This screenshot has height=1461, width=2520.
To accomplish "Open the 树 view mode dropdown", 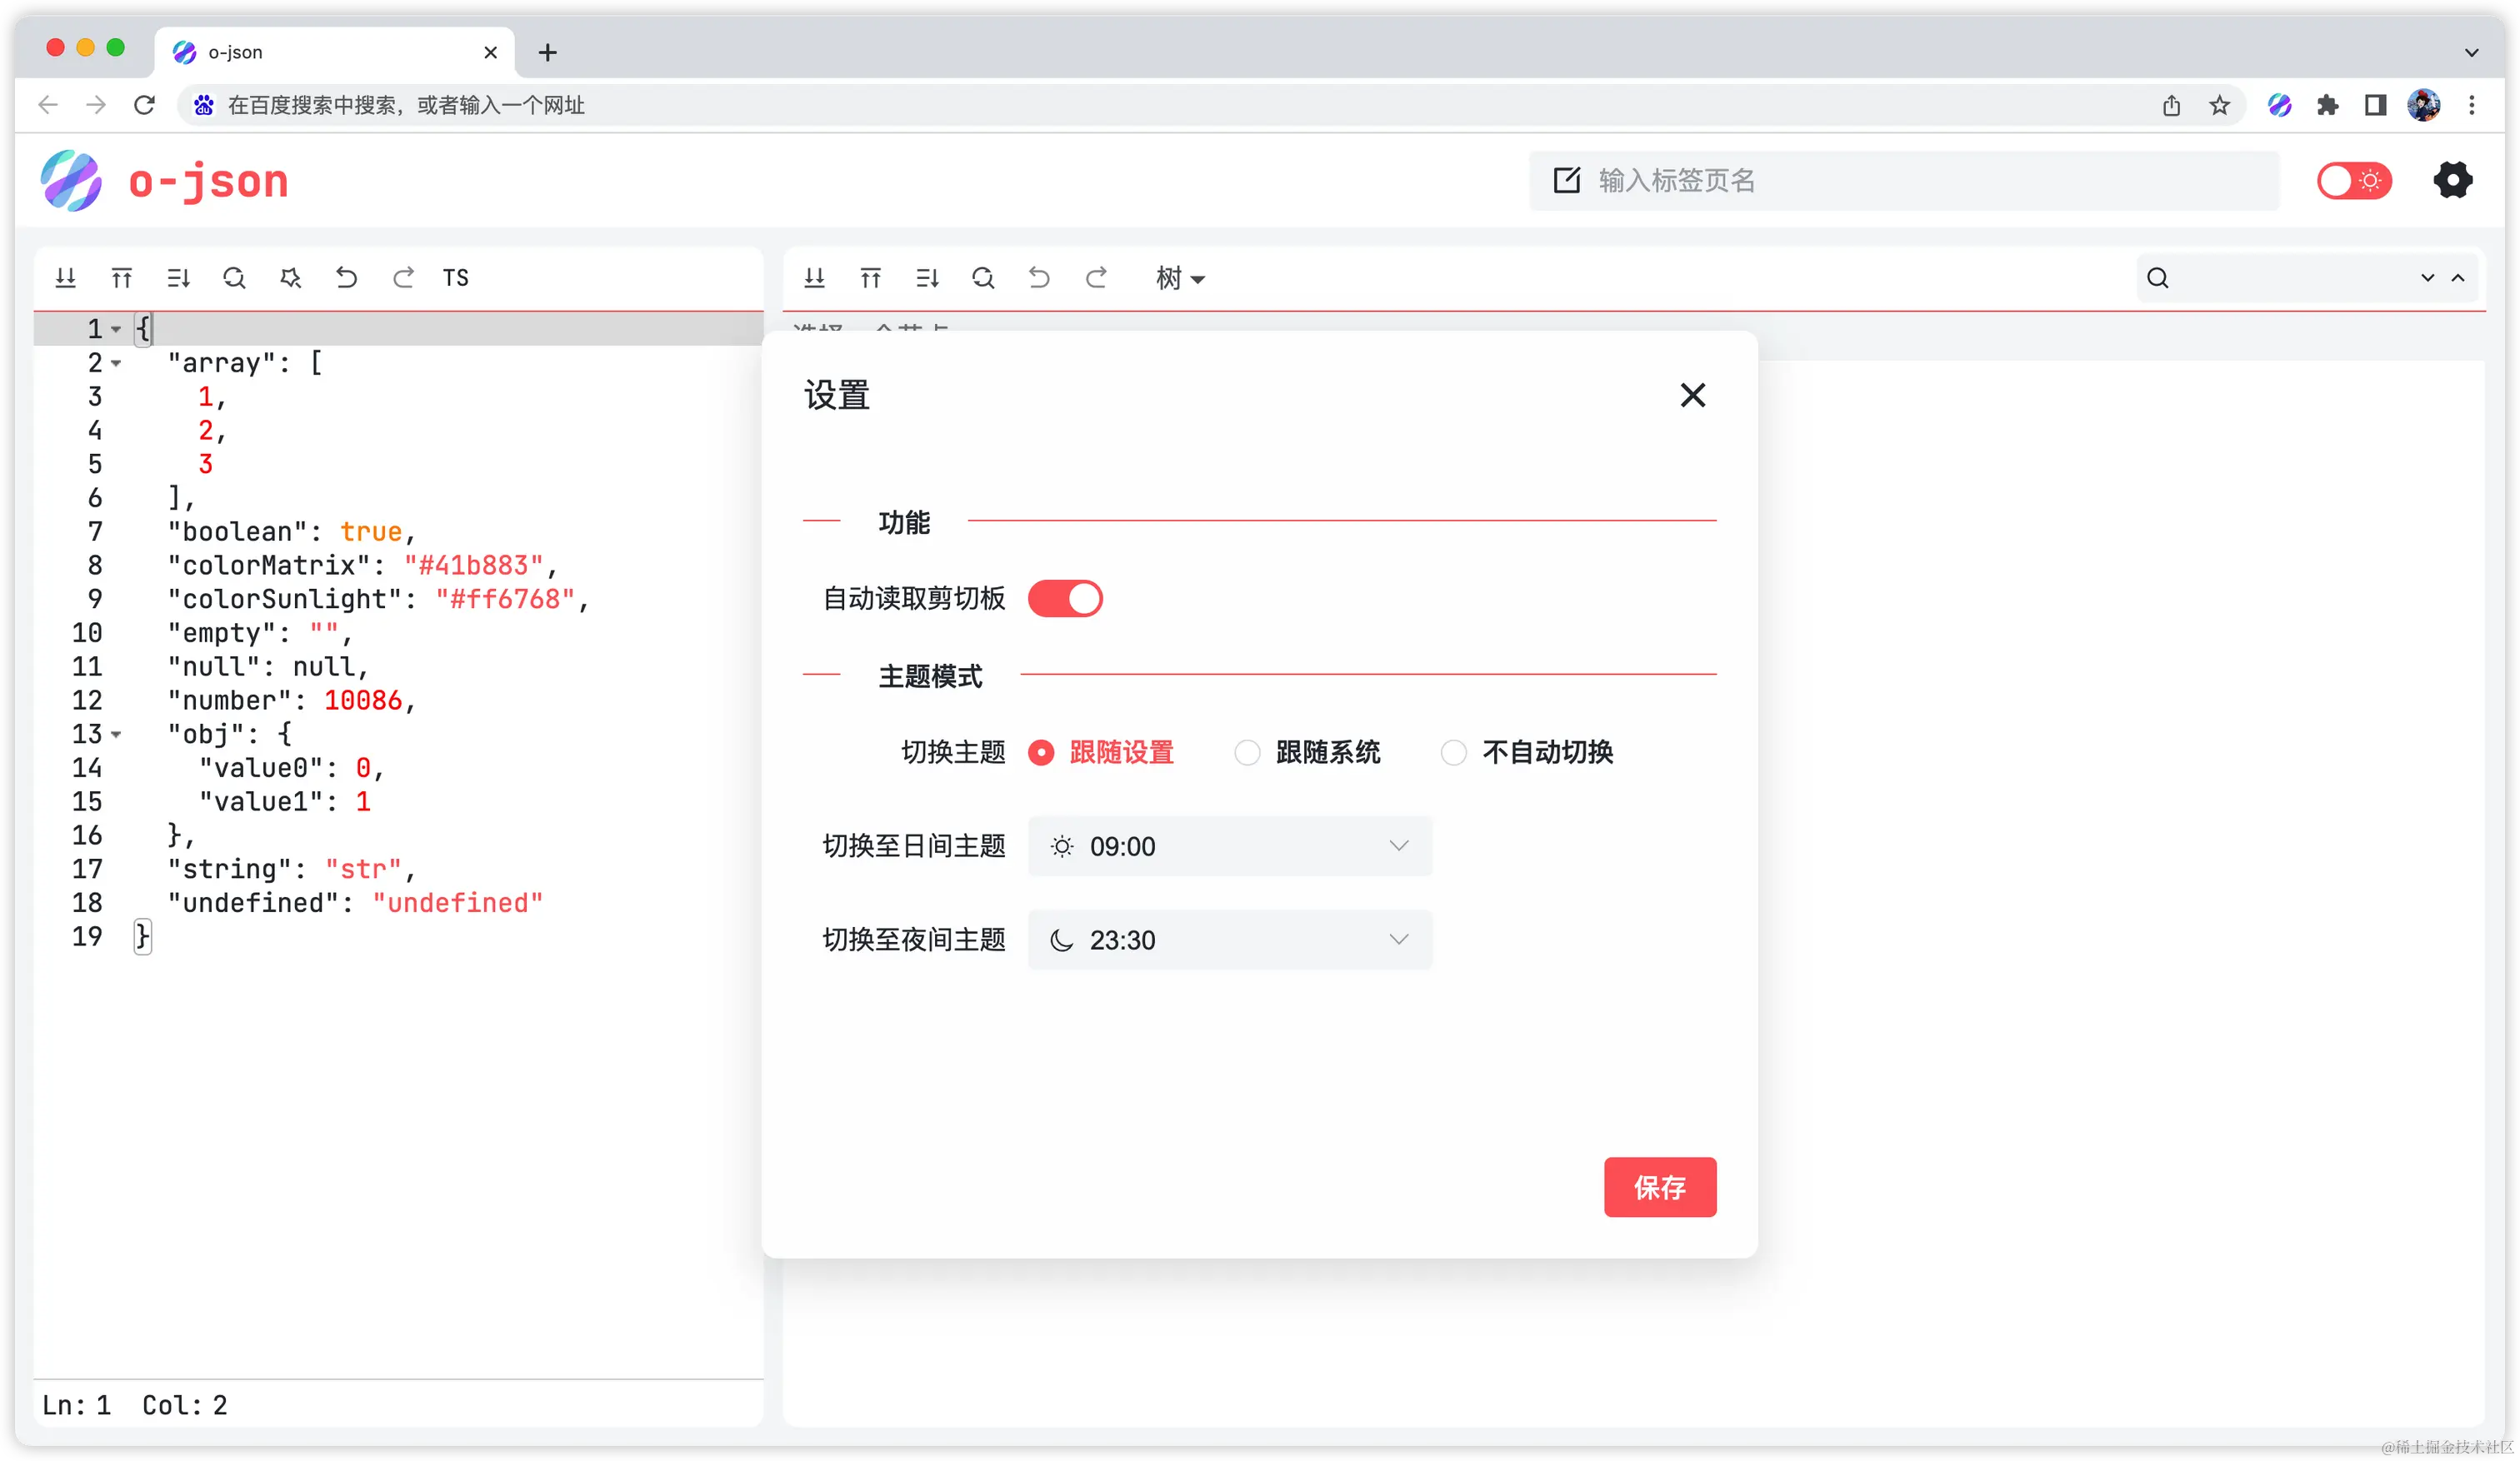I will point(1180,278).
